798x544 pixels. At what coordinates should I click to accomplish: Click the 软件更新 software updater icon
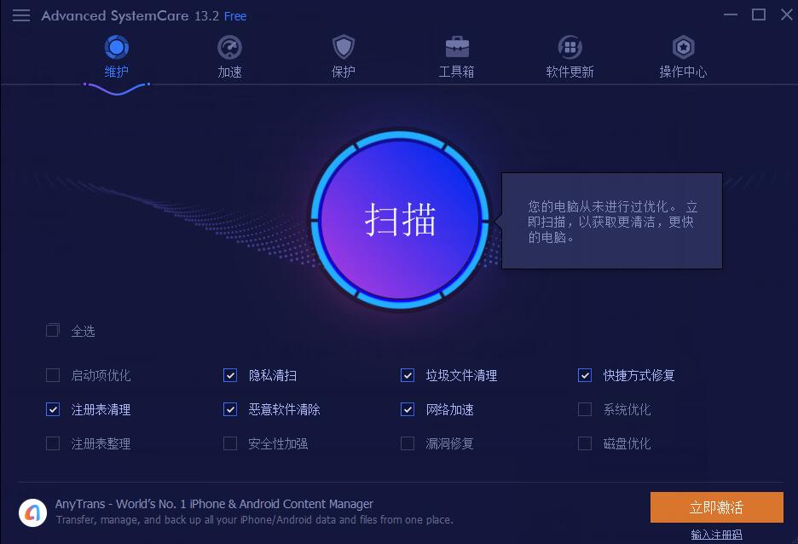coord(570,48)
